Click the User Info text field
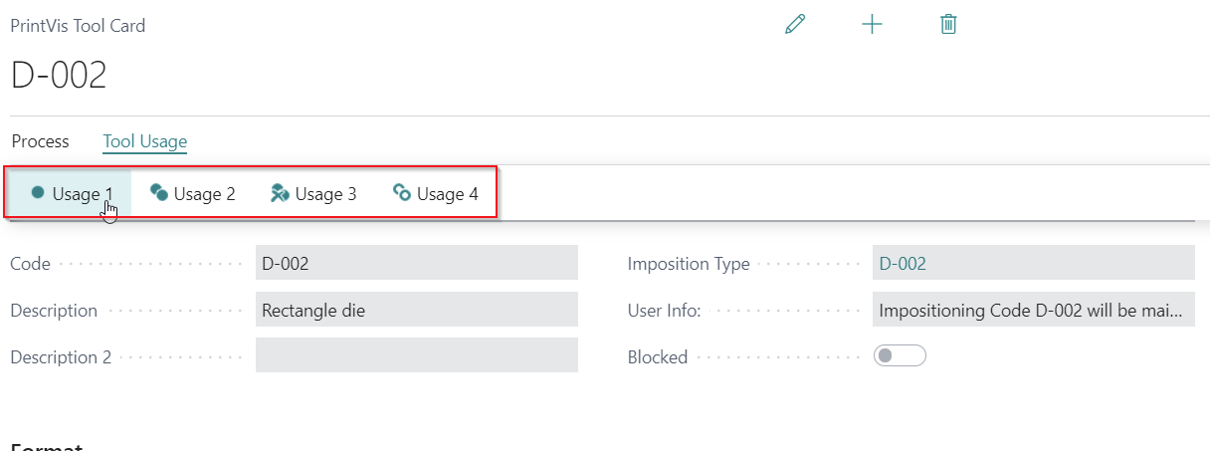Image resolution: width=1210 pixels, height=451 pixels. click(1032, 310)
